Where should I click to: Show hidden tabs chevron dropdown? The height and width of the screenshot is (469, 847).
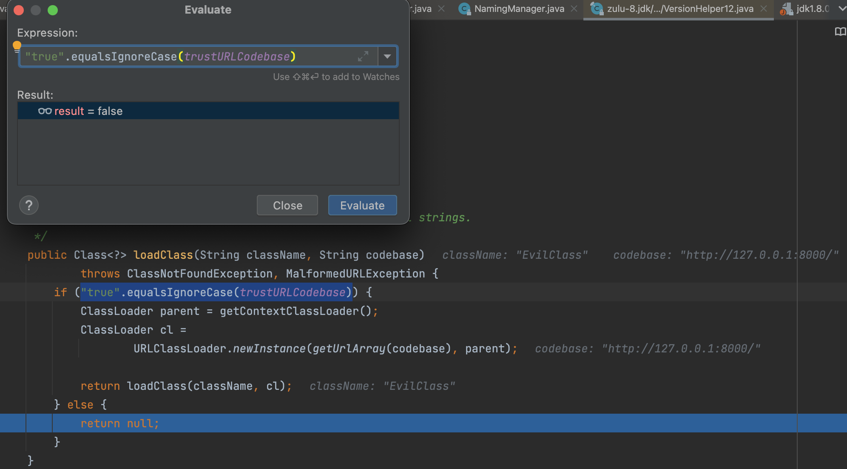(842, 9)
